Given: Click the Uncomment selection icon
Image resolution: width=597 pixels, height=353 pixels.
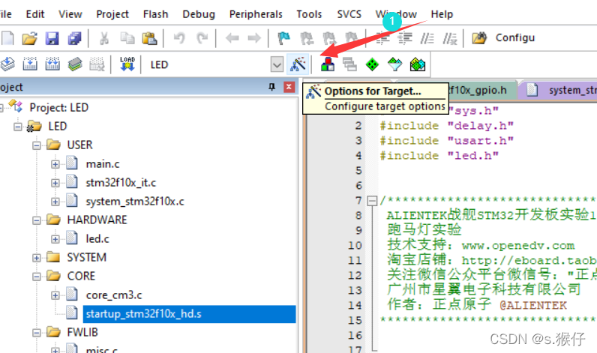Looking at the screenshot, I should [x=450, y=38].
